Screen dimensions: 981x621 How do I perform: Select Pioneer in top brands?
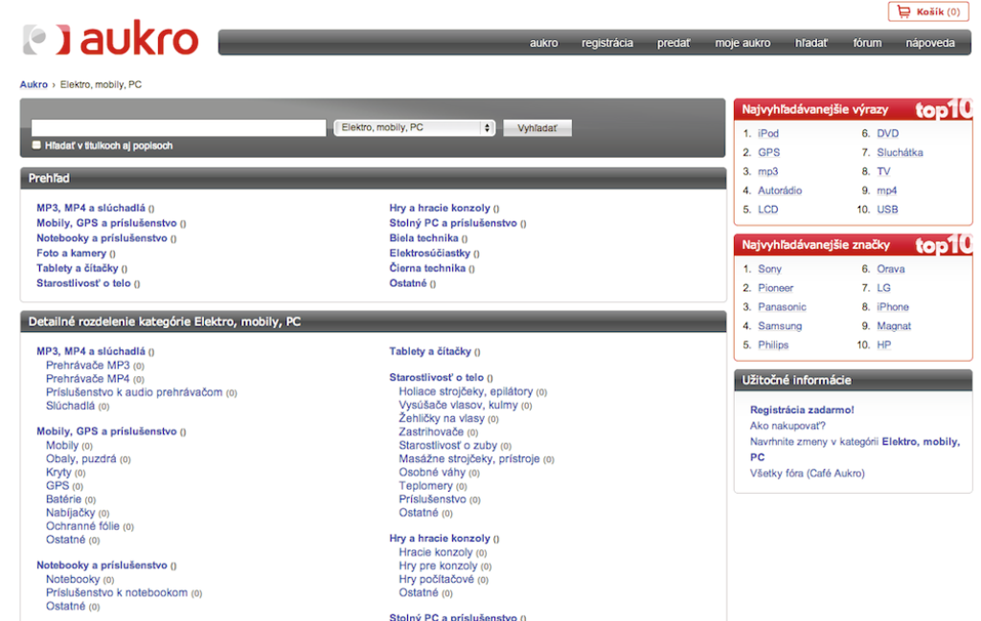pos(776,288)
